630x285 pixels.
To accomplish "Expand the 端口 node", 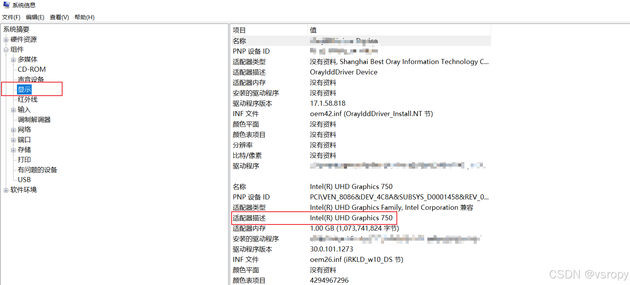I will click(x=13, y=140).
